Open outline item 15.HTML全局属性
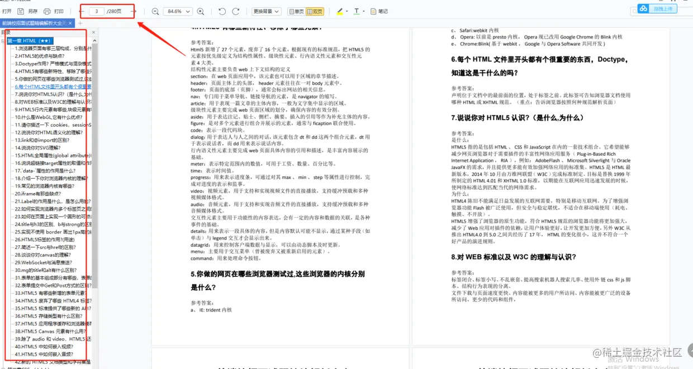Viewport: 693px width, 369px height. (53, 155)
